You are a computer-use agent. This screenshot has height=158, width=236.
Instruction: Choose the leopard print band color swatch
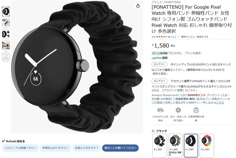[x=175, y=145]
